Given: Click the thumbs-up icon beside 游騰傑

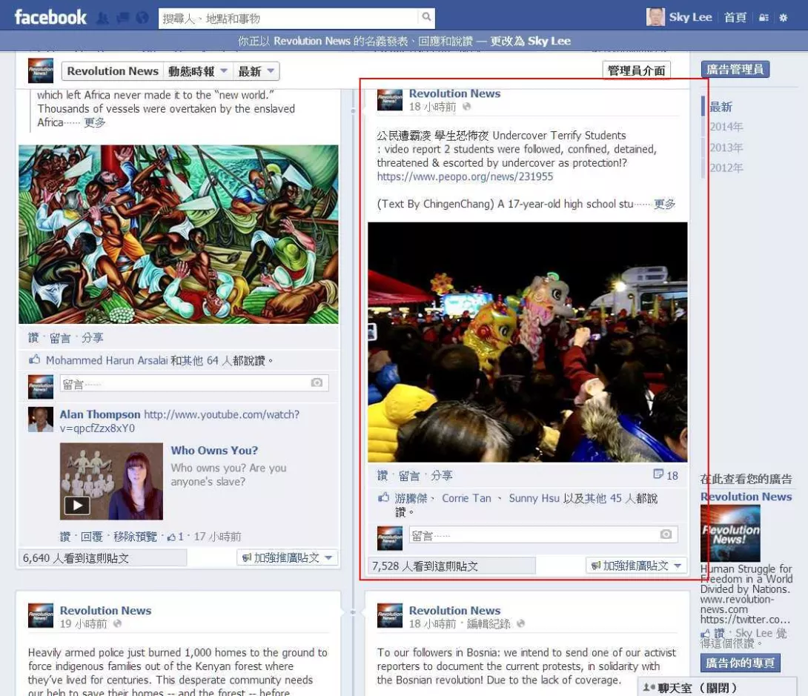Looking at the screenshot, I should pyautogui.click(x=383, y=497).
